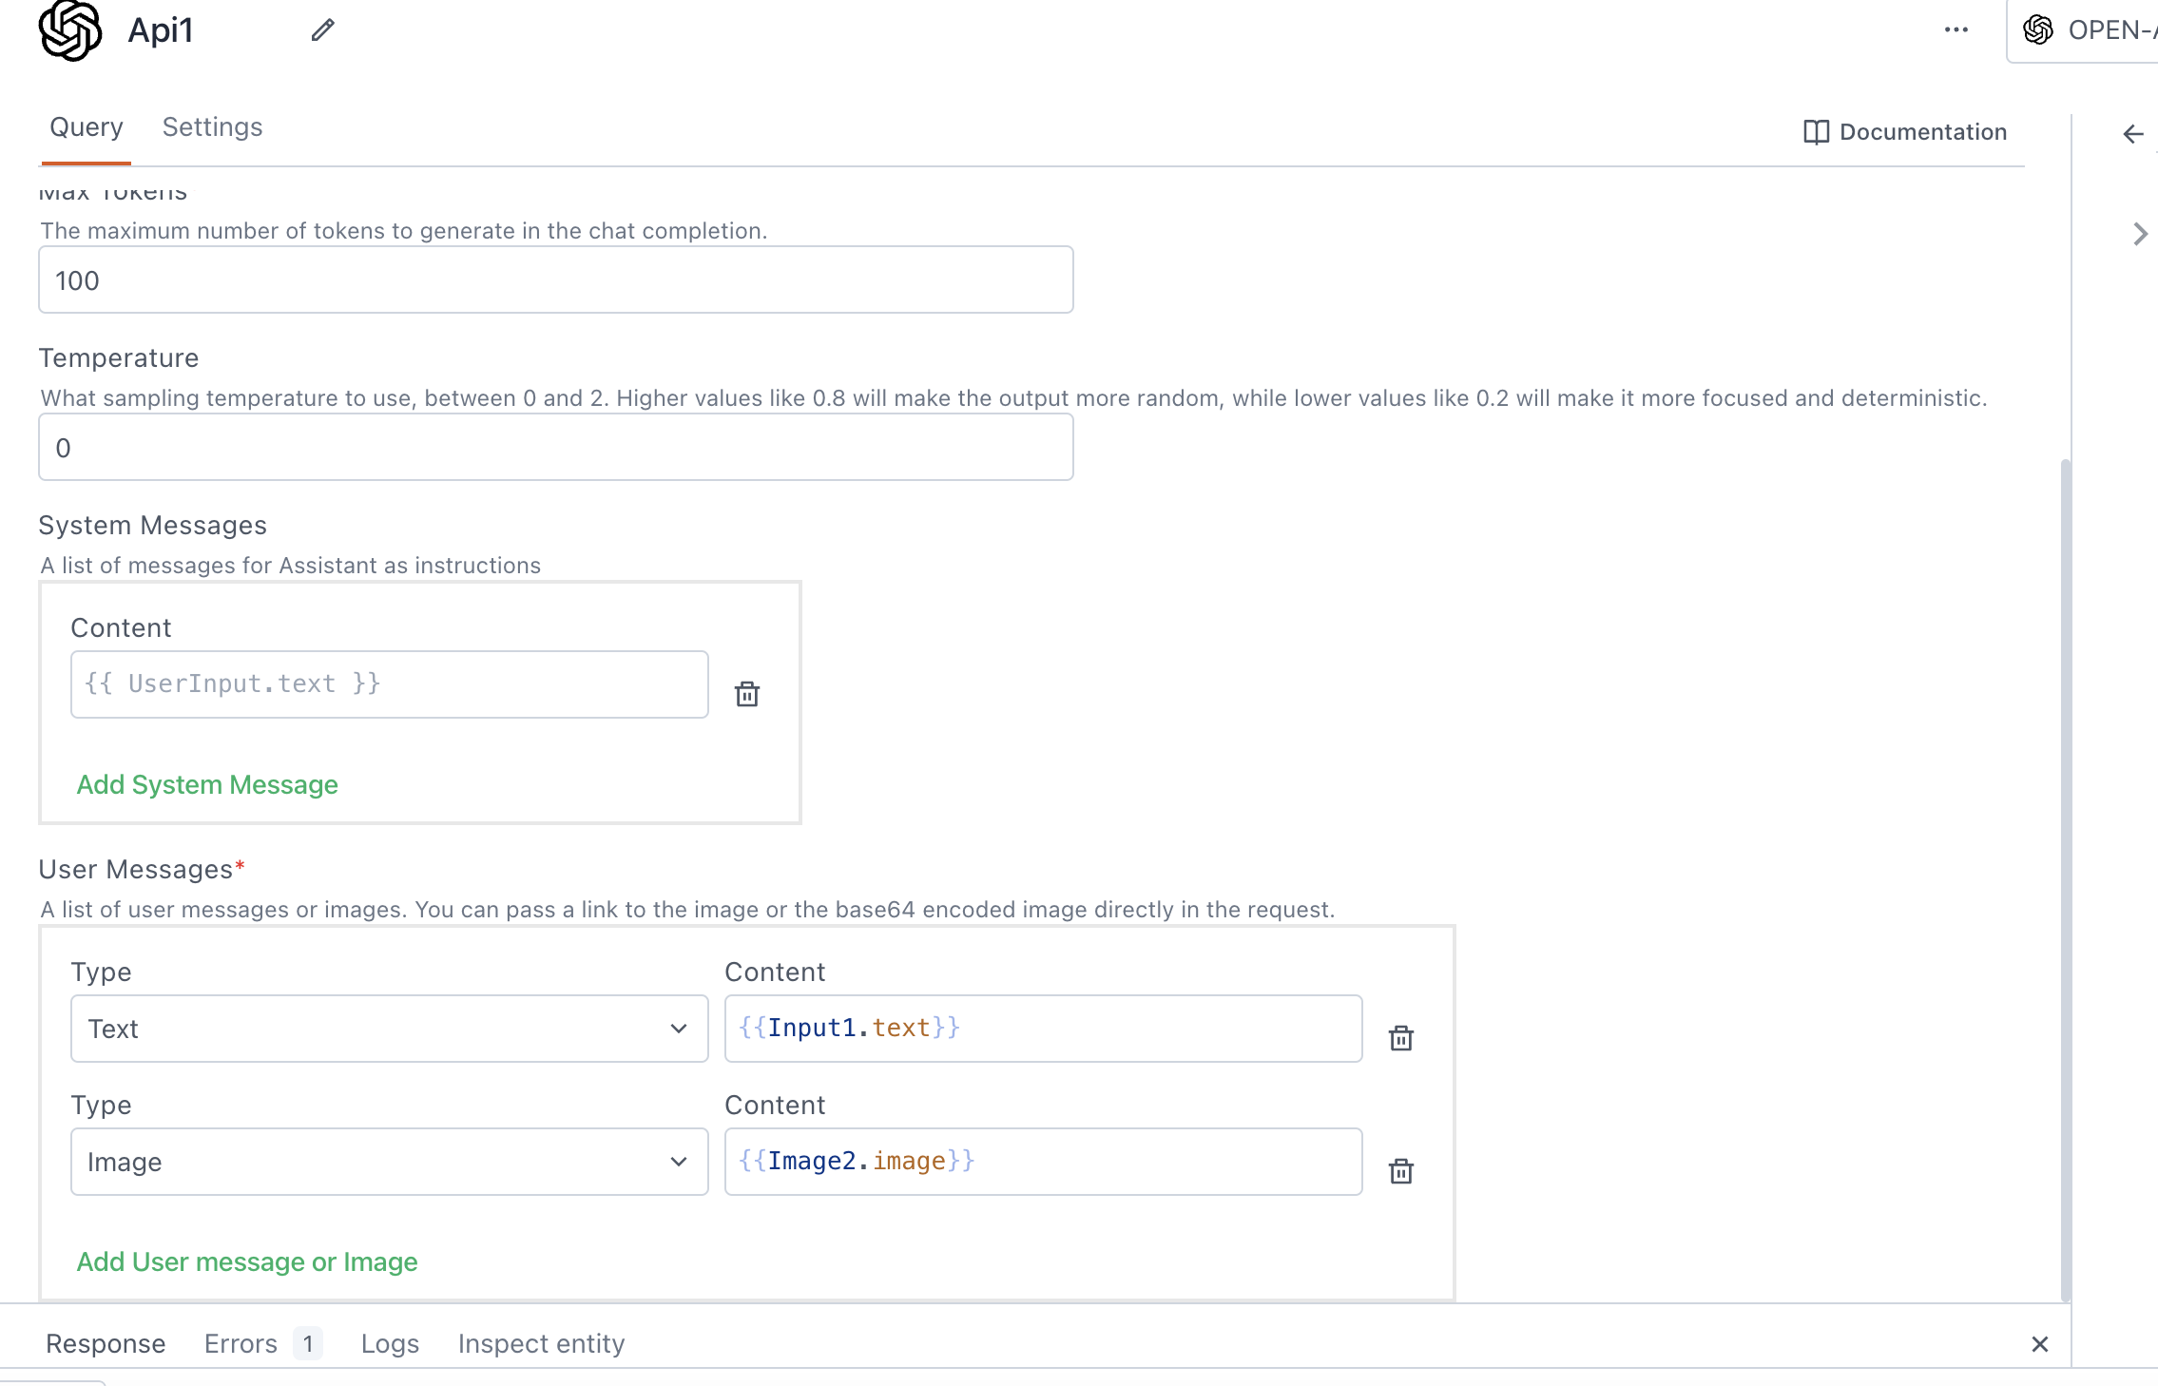Viewport: 2158px width, 1386px height.
Task: Click the back arrow in right panel
Action: 2133,134
